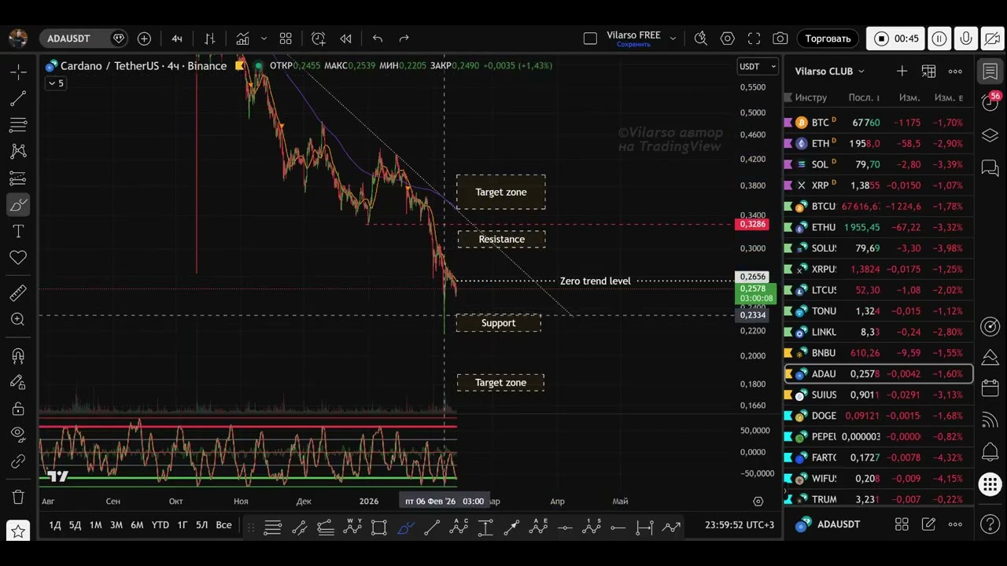Expand the Vilarso CLUB watchlist menu
This screenshot has height=566, width=1007.
pos(829,72)
